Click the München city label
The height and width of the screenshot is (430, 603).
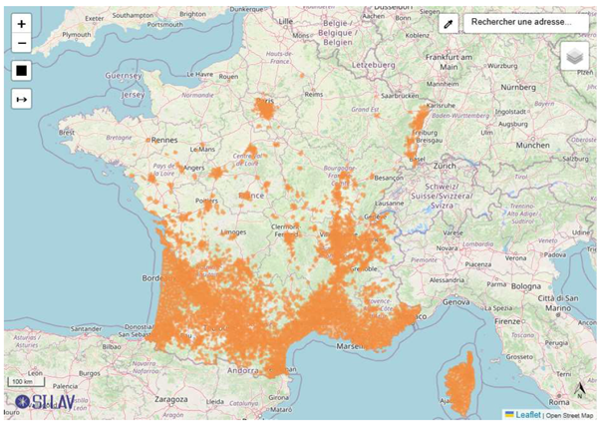coord(532,145)
